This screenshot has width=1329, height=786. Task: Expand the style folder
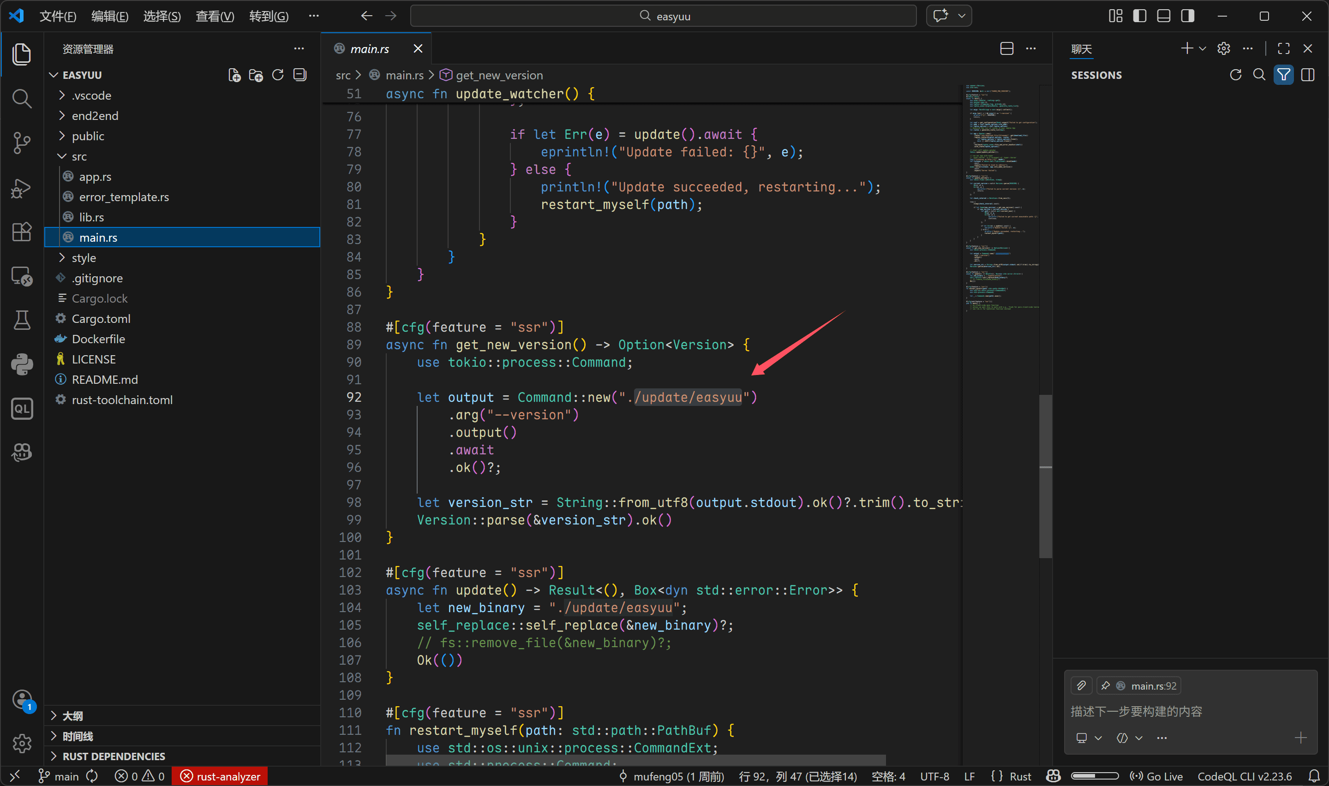click(84, 258)
